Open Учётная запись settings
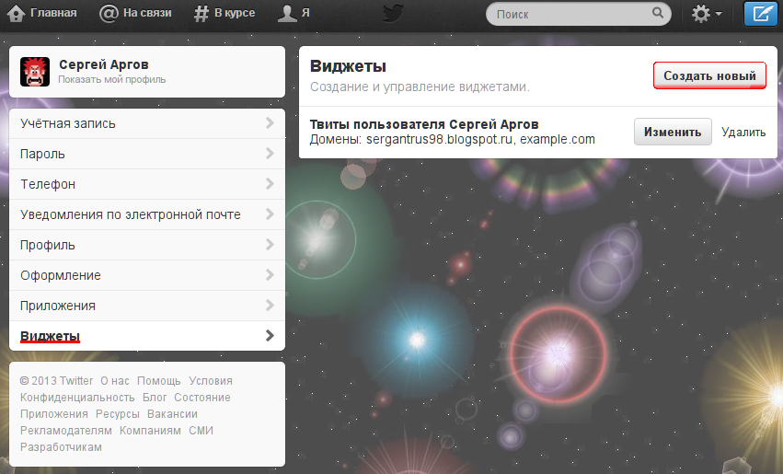The width and height of the screenshot is (783, 474). click(147, 123)
